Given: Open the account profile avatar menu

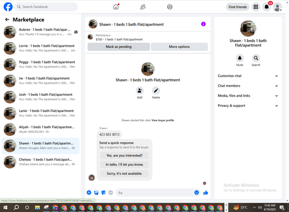Looking at the screenshot, I should point(277,7).
